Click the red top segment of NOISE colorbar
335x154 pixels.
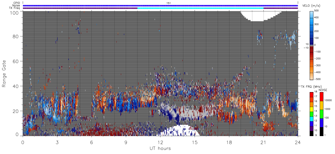[x=321, y=96]
